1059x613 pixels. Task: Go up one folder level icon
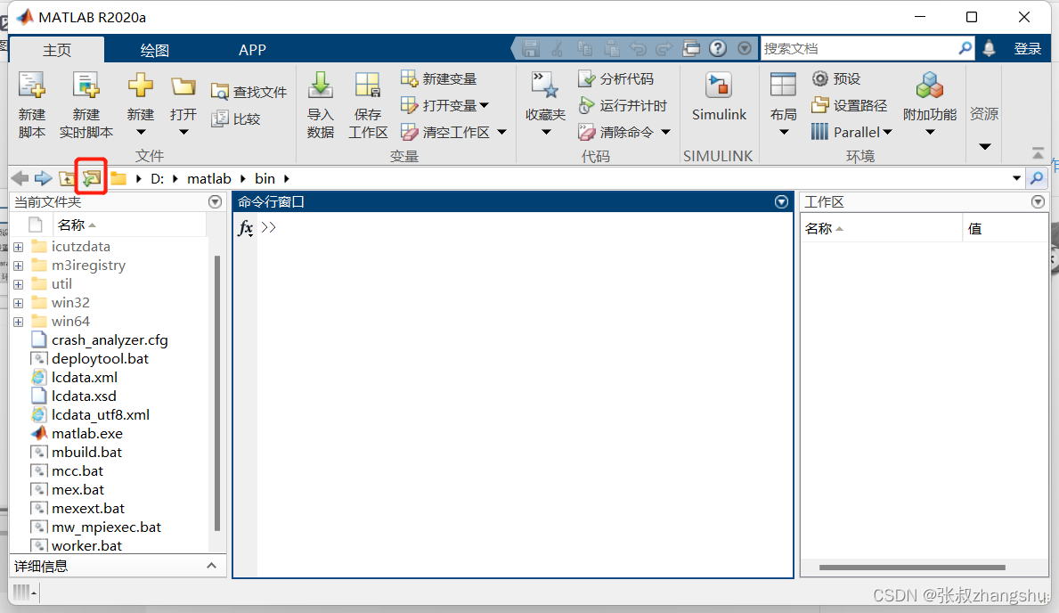coord(67,178)
